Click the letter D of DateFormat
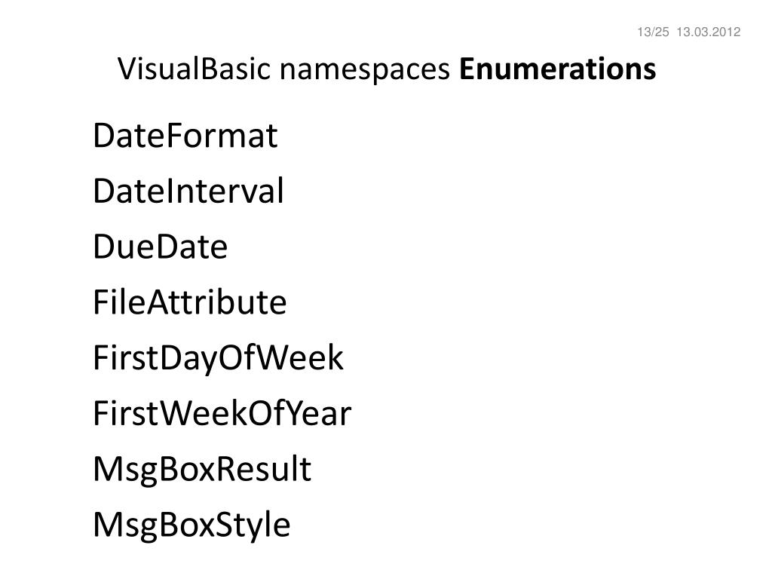Viewport: 772px width, 579px height. click(x=103, y=136)
